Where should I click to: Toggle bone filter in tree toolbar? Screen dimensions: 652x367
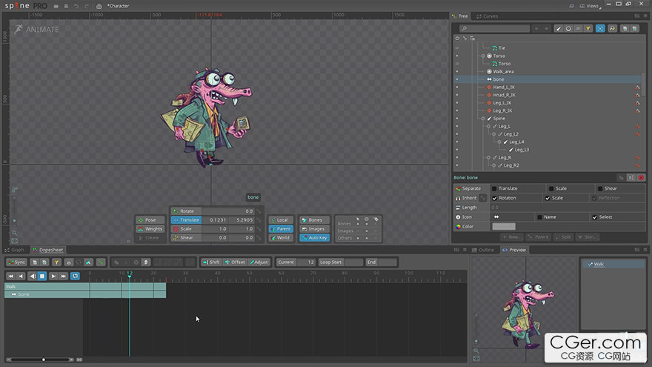[559, 29]
